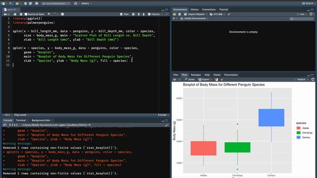Save the qplot script using editor toolbar
The image size is (317, 178).
tap(21, 14)
